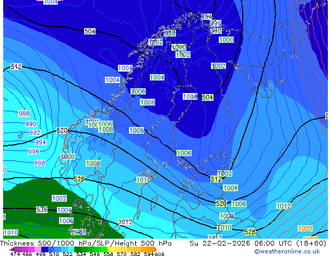Pick the dark navy segment of the thickness legend

44,249
